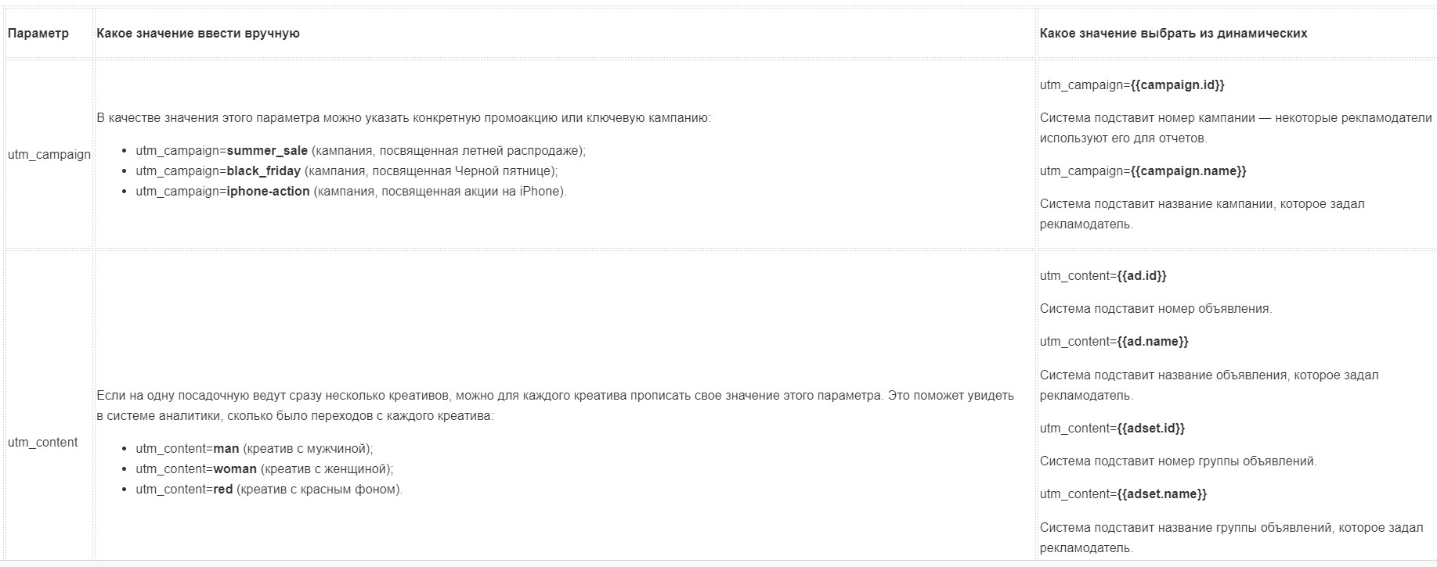Click the "Какое значение выбрать из динамических" header

[1173, 34]
